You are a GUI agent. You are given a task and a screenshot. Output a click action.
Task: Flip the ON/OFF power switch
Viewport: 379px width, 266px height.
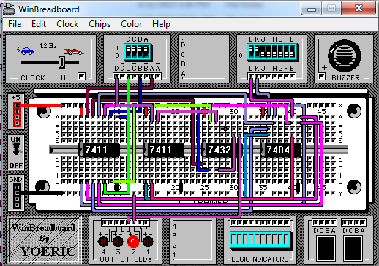click(x=16, y=149)
